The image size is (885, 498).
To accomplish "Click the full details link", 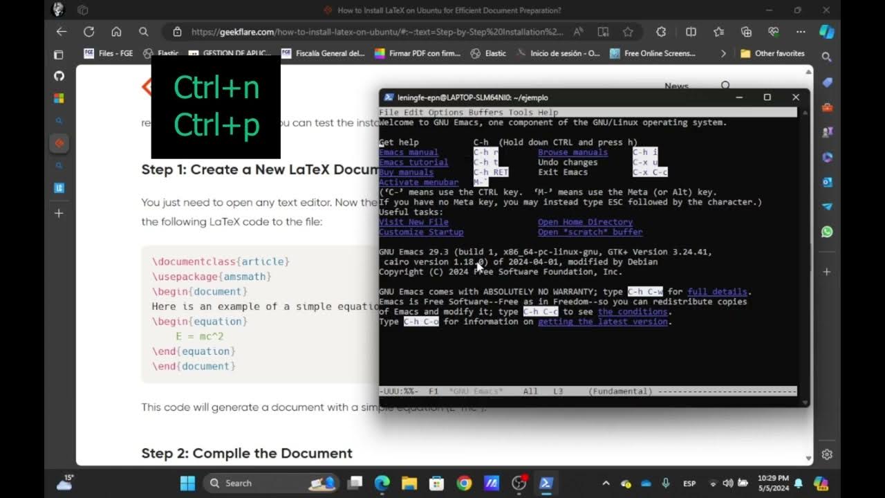I will [717, 292].
